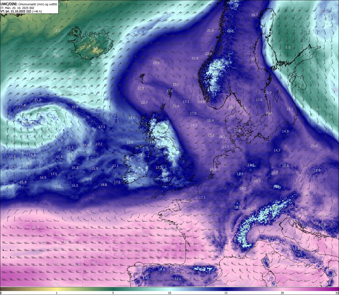The image size is (339, 295).
Task: Click the value 22.7 on the map
Action: [x=144, y=102]
